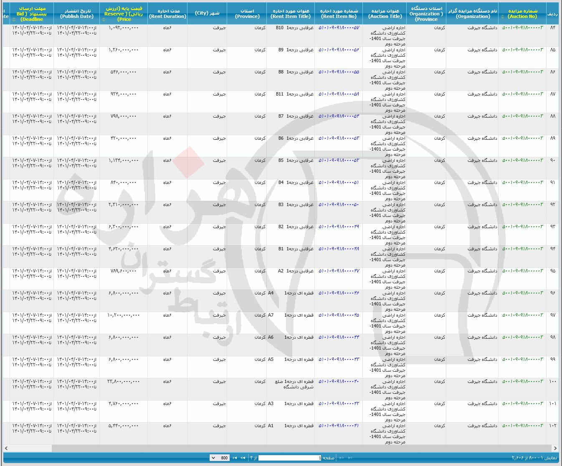Sort by the Publish Date column header

click(76, 13)
